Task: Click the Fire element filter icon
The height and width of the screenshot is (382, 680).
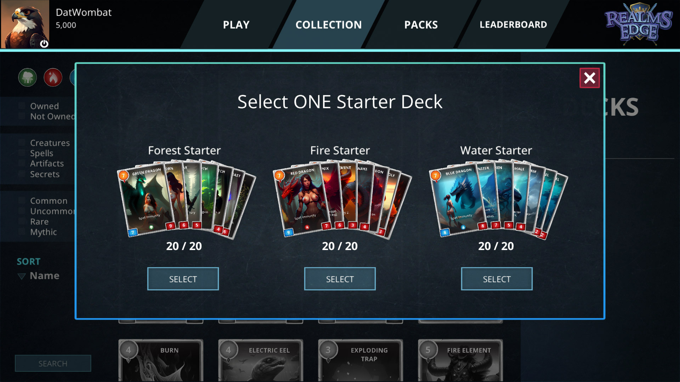Action: [x=53, y=77]
